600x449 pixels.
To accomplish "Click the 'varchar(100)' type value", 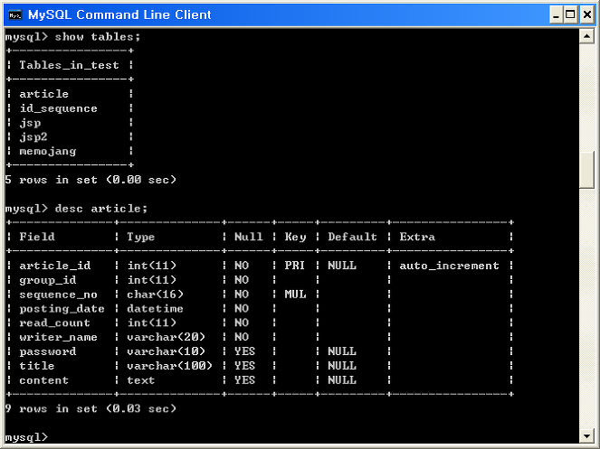I will point(169,366).
